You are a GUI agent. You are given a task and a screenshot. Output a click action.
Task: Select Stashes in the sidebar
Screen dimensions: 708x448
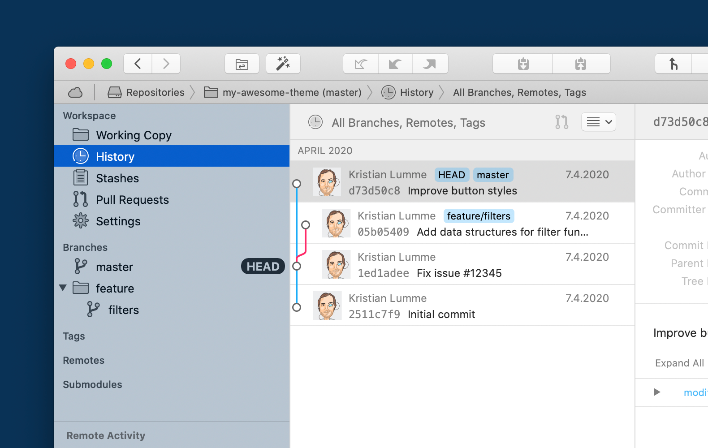click(117, 178)
